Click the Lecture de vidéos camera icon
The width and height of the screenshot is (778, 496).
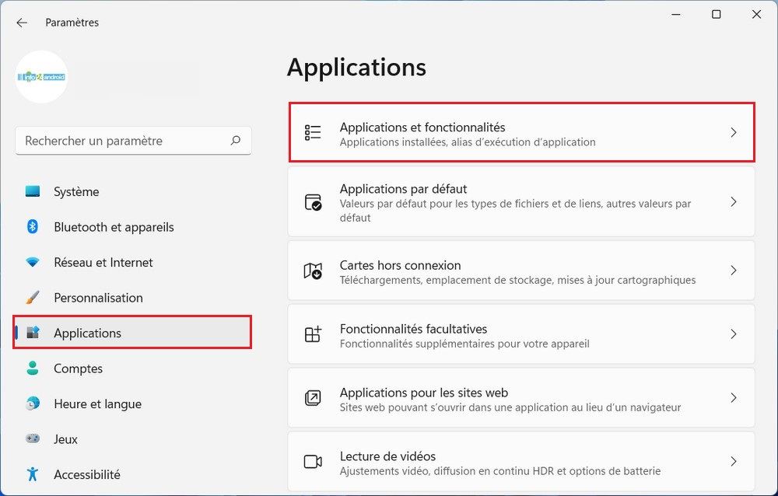click(314, 461)
